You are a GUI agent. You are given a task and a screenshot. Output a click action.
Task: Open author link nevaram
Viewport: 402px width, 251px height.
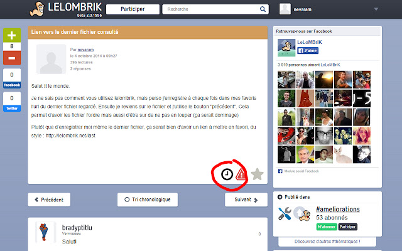tap(85, 50)
